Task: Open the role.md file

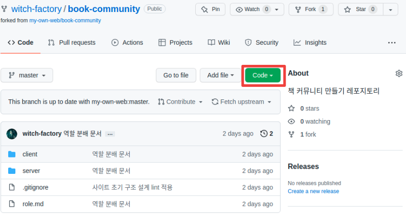Action: pos(33,204)
